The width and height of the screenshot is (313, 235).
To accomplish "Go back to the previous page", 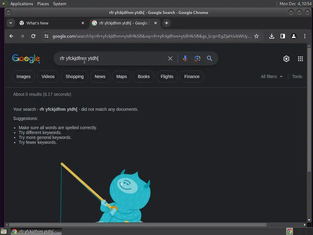I will [x=11, y=36].
